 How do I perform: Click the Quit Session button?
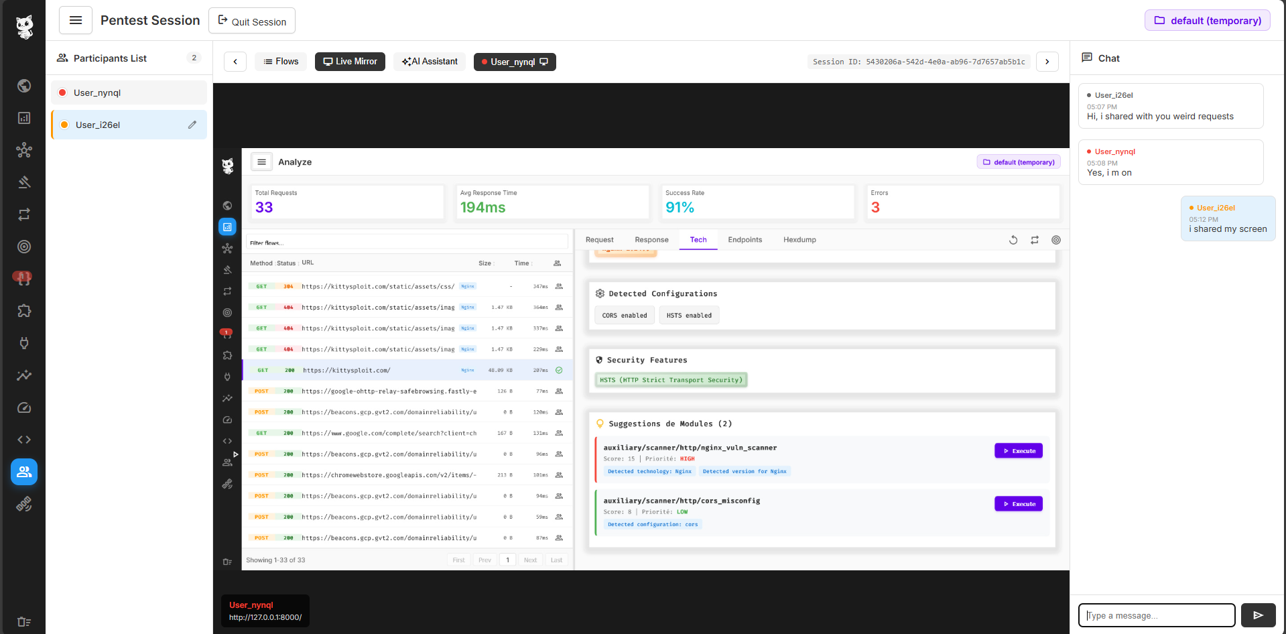point(252,21)
